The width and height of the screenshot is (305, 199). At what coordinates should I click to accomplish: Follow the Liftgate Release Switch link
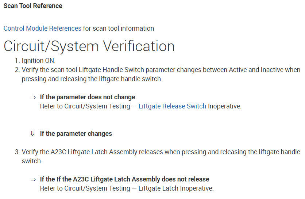point(172,106)
